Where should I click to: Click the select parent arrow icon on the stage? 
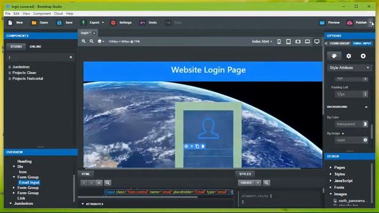[x=192, y=146]
